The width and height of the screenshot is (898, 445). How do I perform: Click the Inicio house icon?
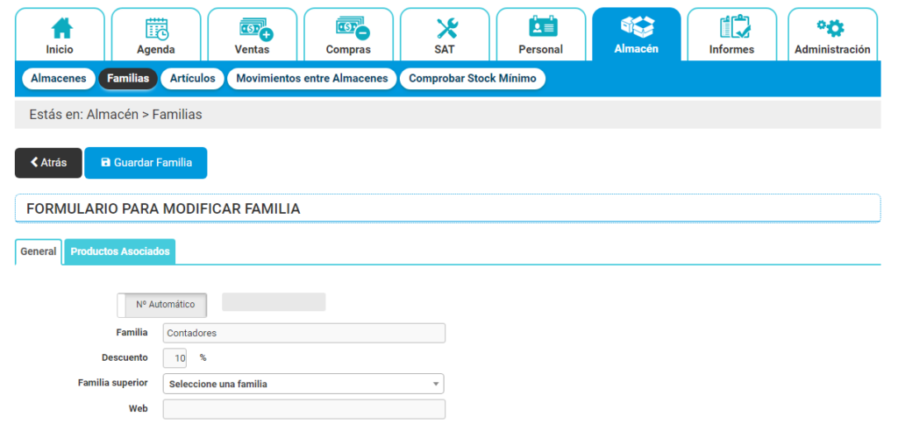click(60, 29)
